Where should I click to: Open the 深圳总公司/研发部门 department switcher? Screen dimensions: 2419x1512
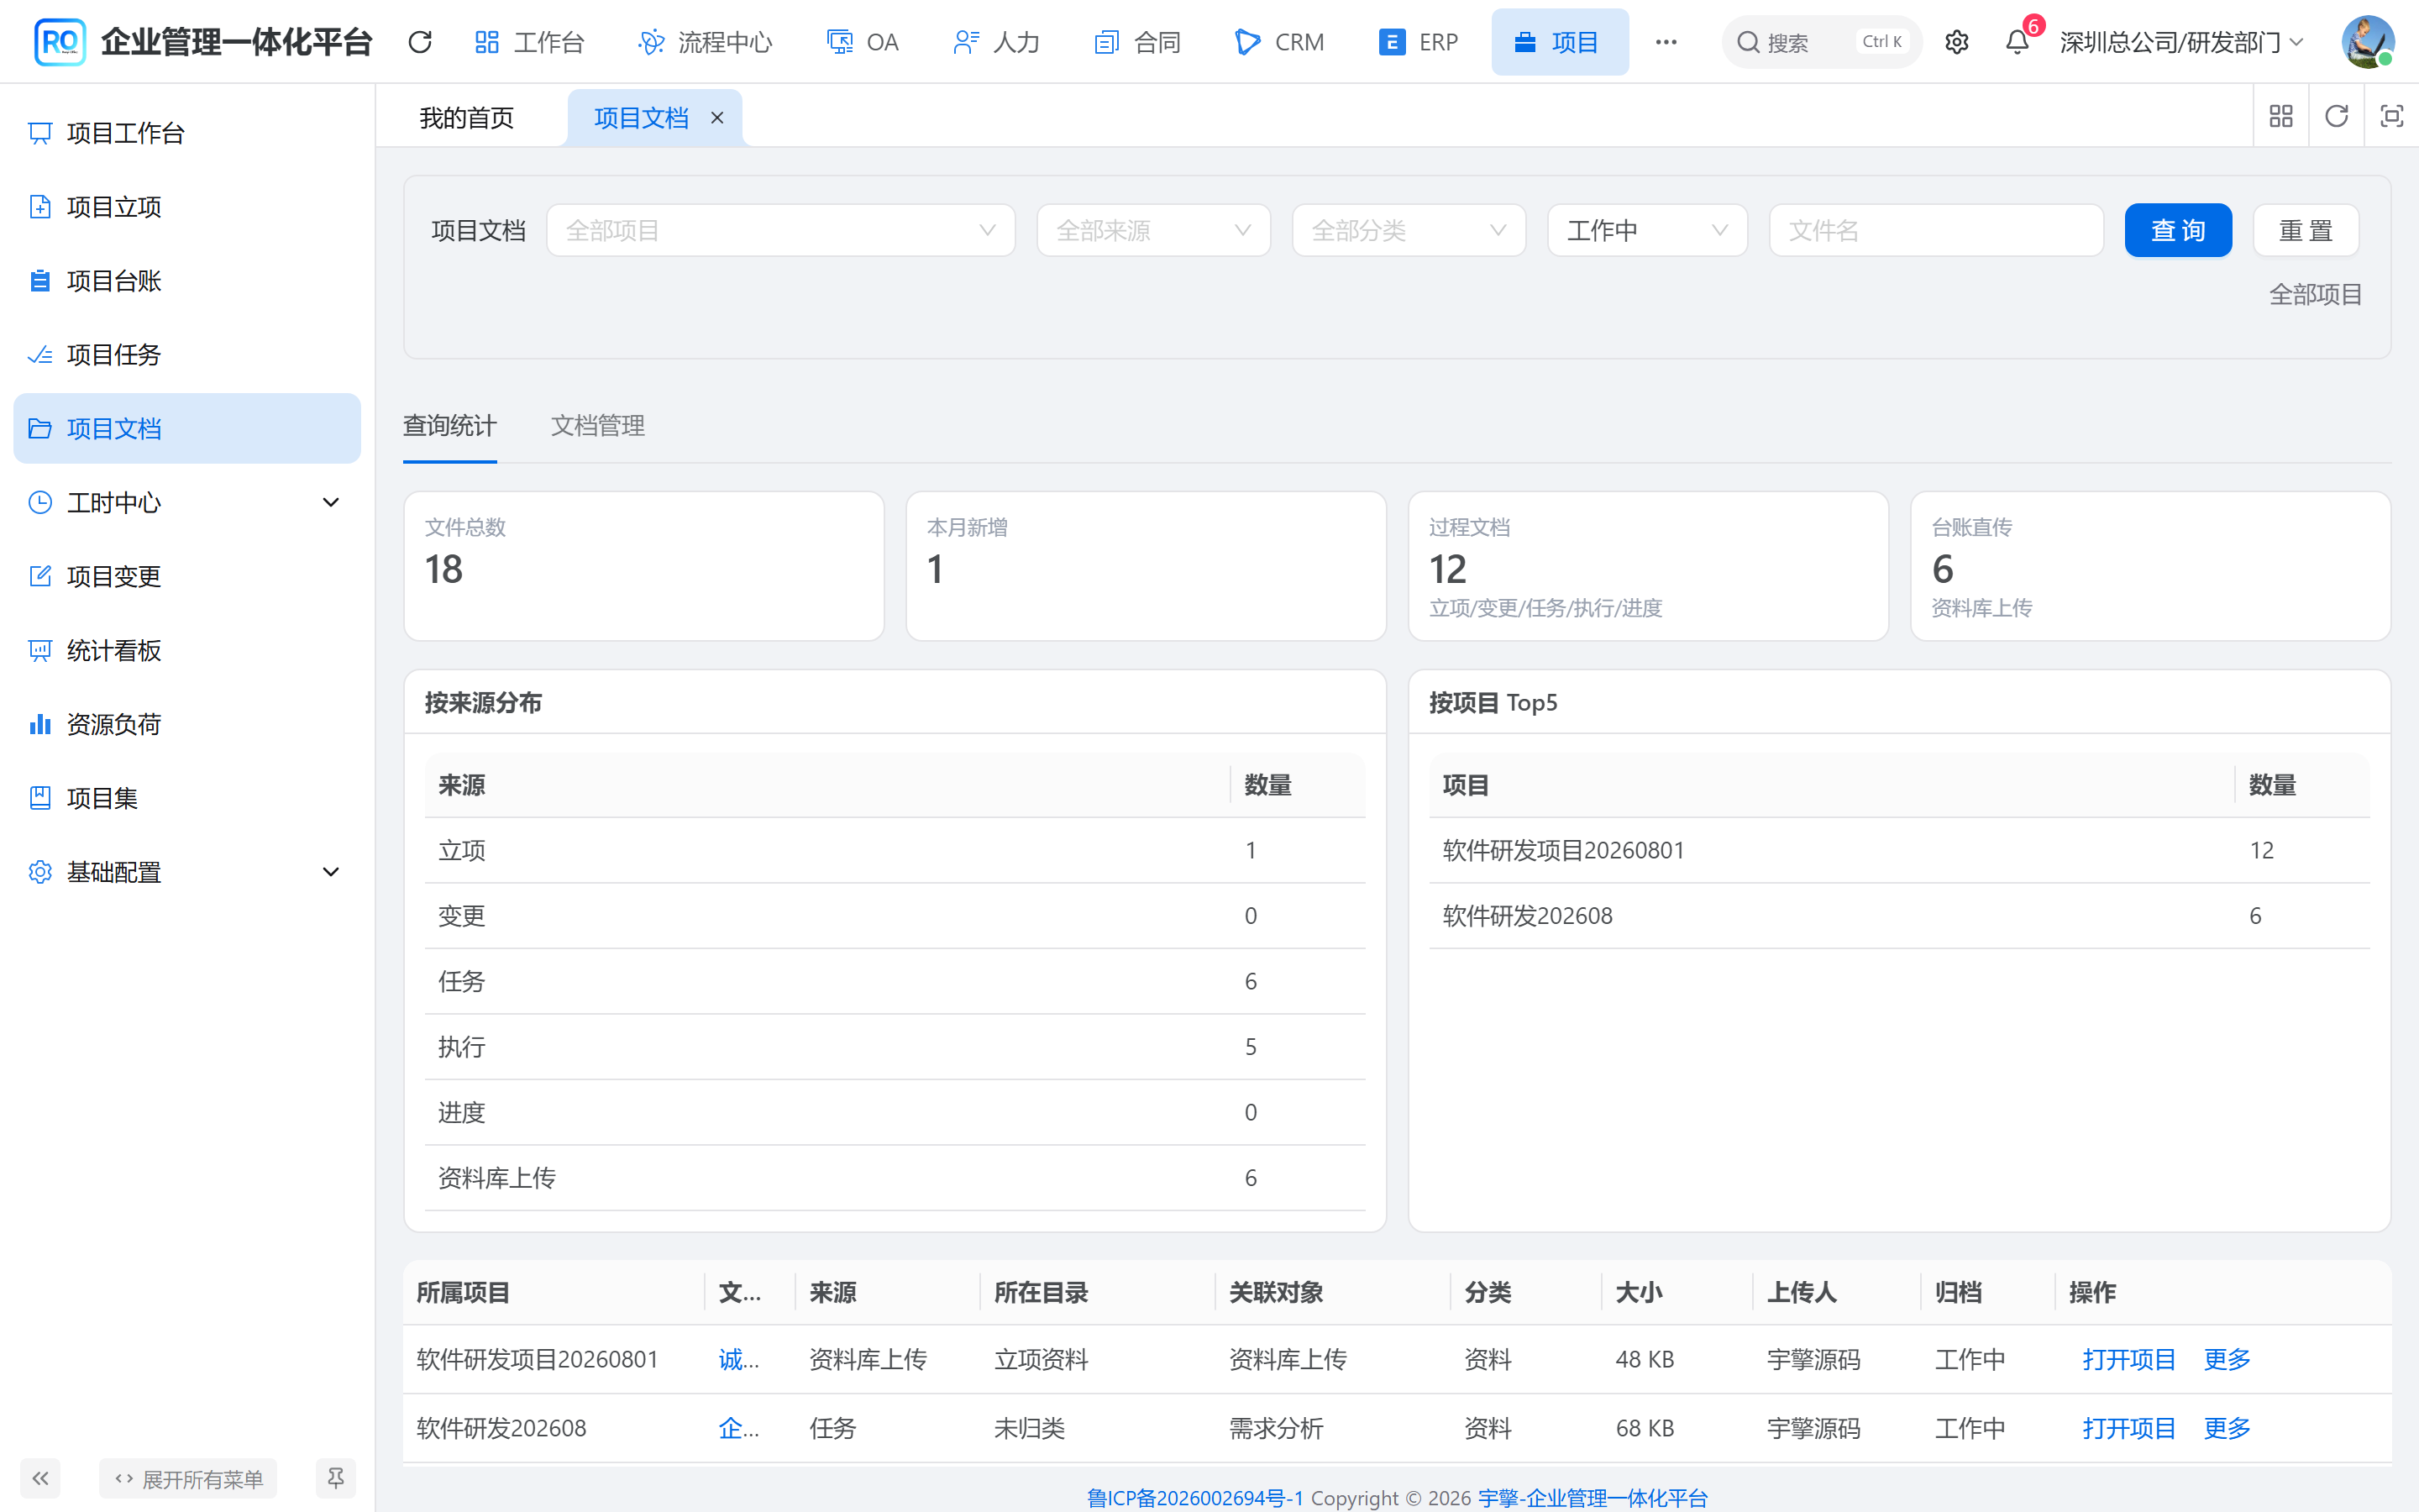coord(2181,42)
